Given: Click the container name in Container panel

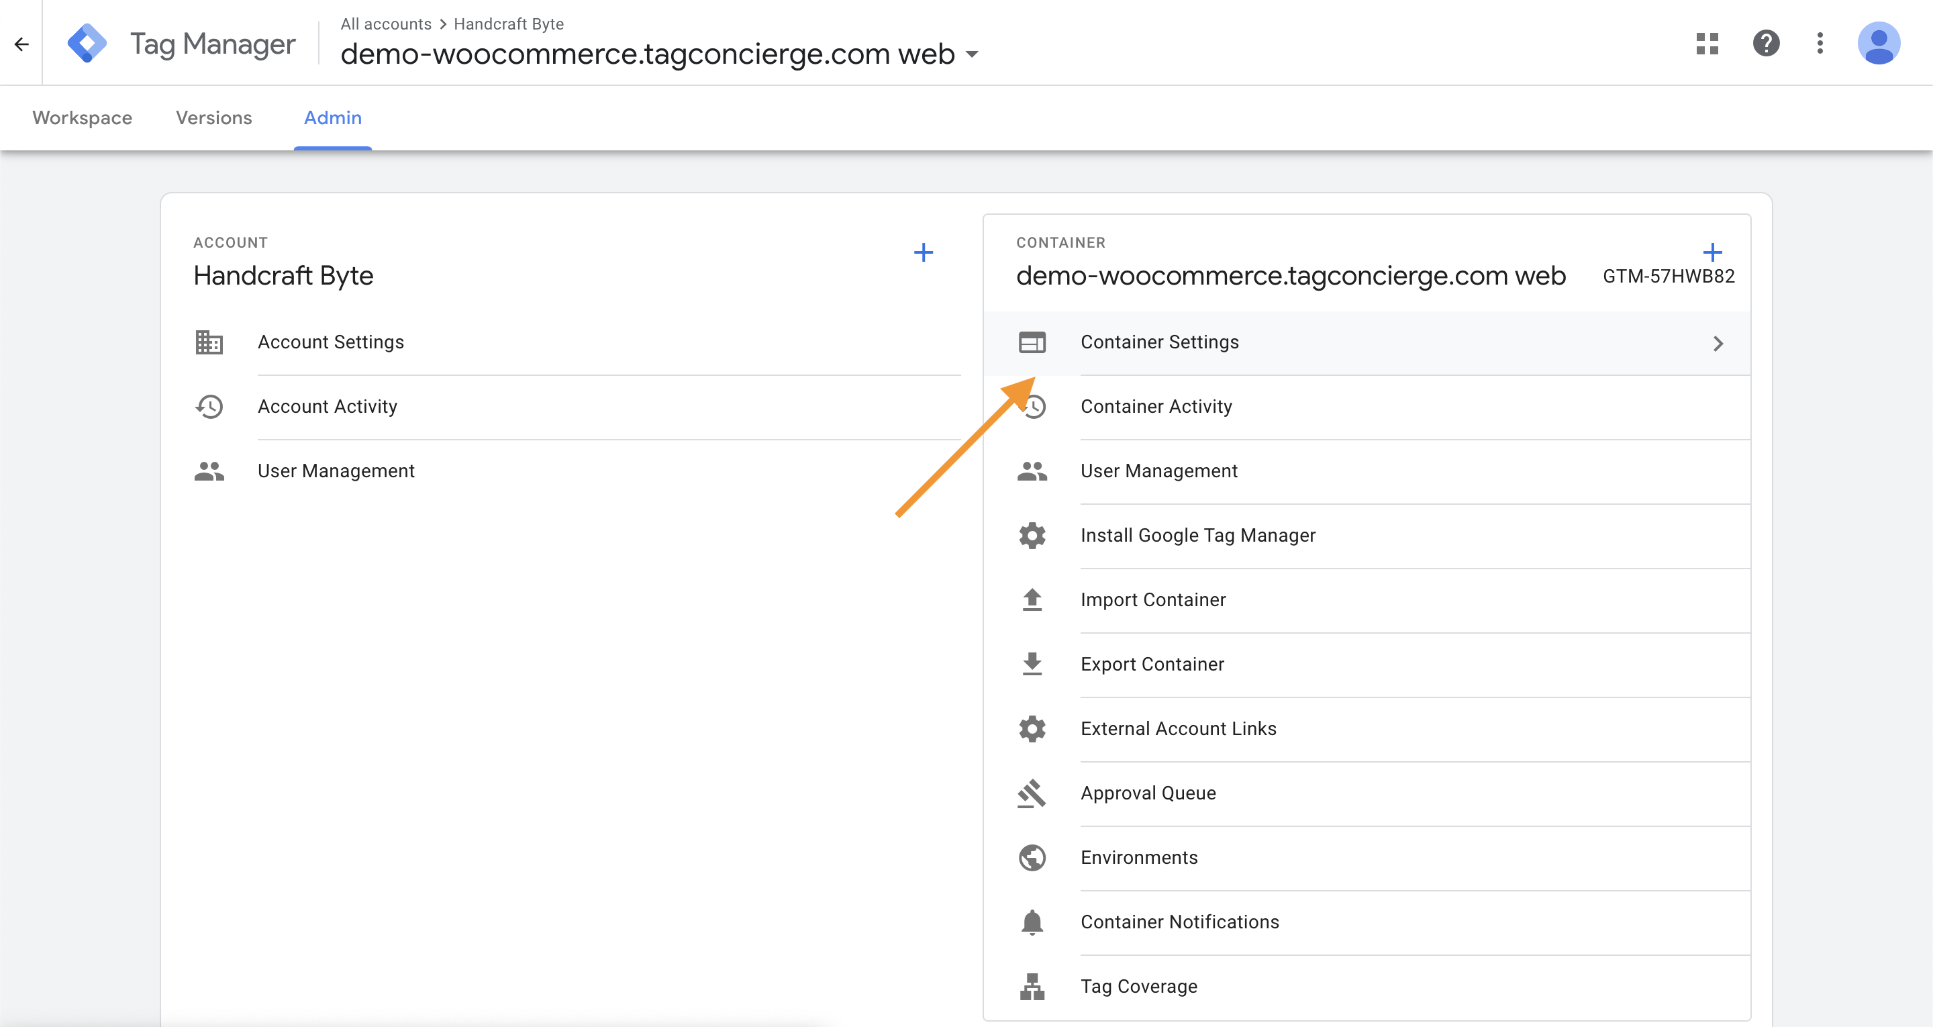Looking at the screenshot, I should [1291, 275].
